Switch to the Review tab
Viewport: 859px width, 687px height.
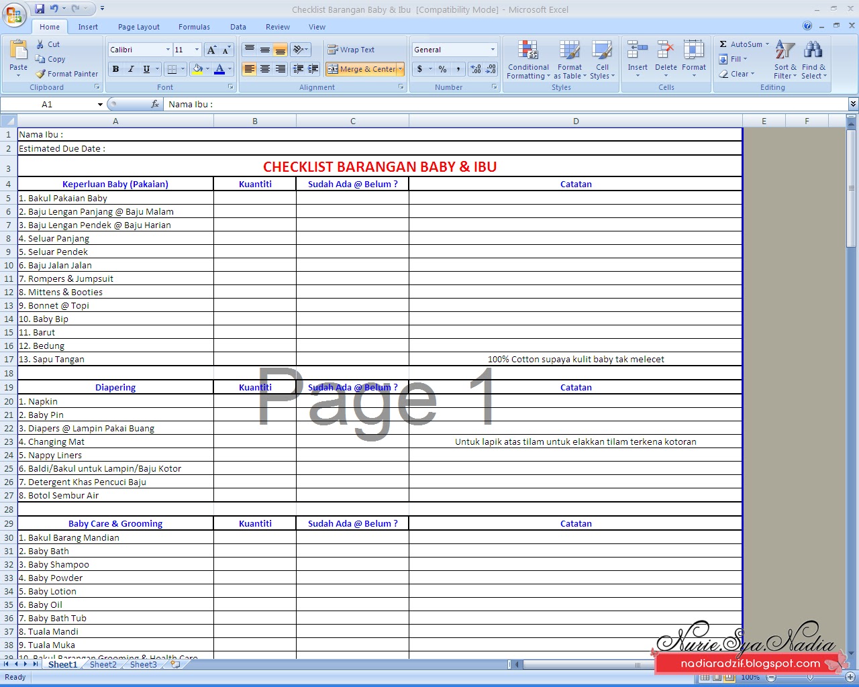point(278,27)
